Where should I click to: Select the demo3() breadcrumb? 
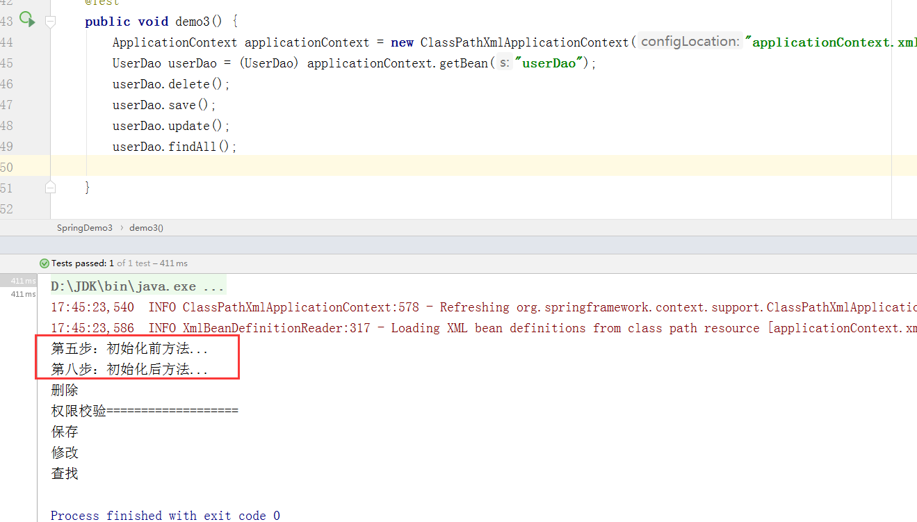pyautogui.click(x=146, y=227)
